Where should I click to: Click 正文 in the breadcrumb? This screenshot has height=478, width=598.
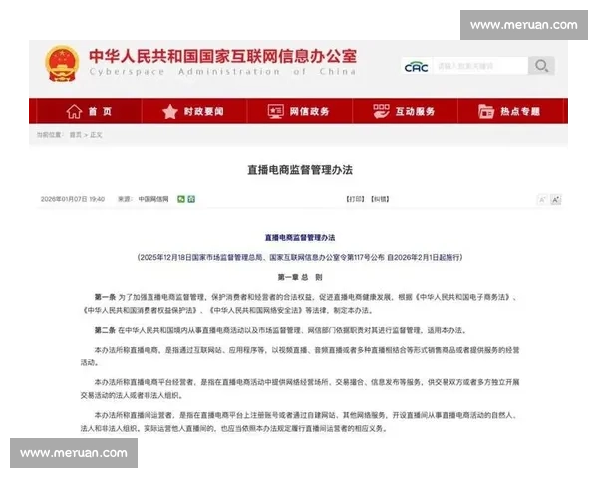tap(96, 135)
